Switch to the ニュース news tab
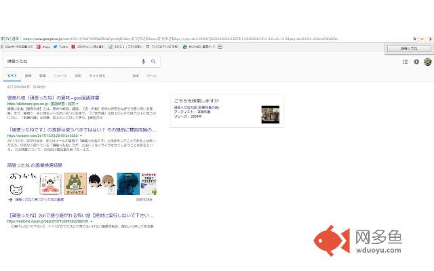This screenshot has height=271, width=434. (60, 76)
